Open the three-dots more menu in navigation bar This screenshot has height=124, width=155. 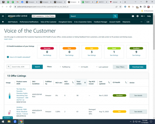[x=141, y=22]
